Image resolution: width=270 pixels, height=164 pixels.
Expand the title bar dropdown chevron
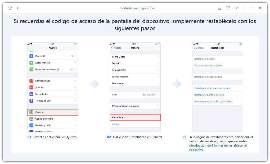[x=236, y=8]
